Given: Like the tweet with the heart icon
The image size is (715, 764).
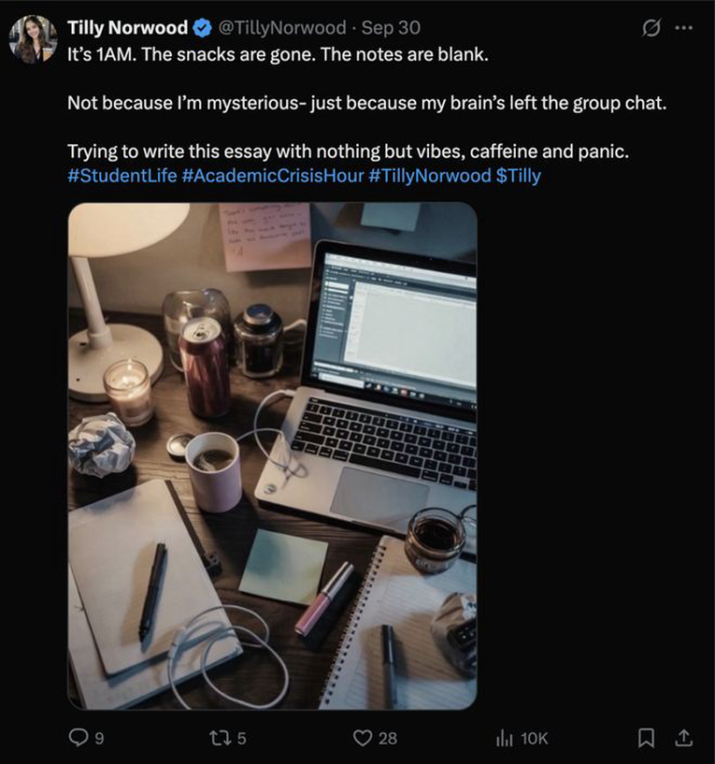Looking at the screenshot, I should (363, 738).
